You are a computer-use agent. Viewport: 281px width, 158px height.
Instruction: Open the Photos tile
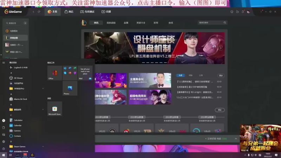70,88
